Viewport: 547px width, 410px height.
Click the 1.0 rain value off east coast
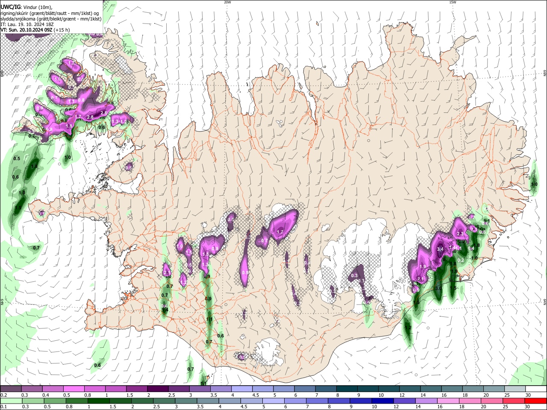(x=534, y=184)
